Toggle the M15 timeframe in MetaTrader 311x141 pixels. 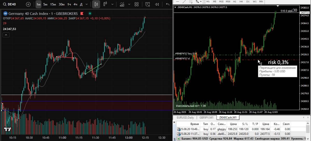click(x=221, y=2)
